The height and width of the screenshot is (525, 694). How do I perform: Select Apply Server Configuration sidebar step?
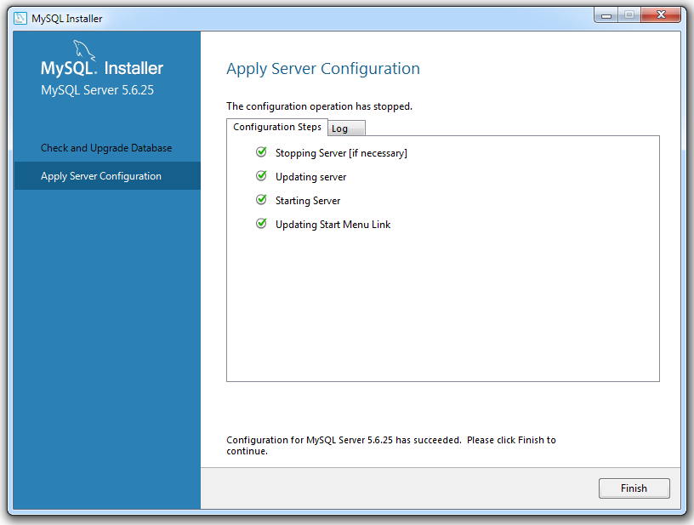pos(107,176)
